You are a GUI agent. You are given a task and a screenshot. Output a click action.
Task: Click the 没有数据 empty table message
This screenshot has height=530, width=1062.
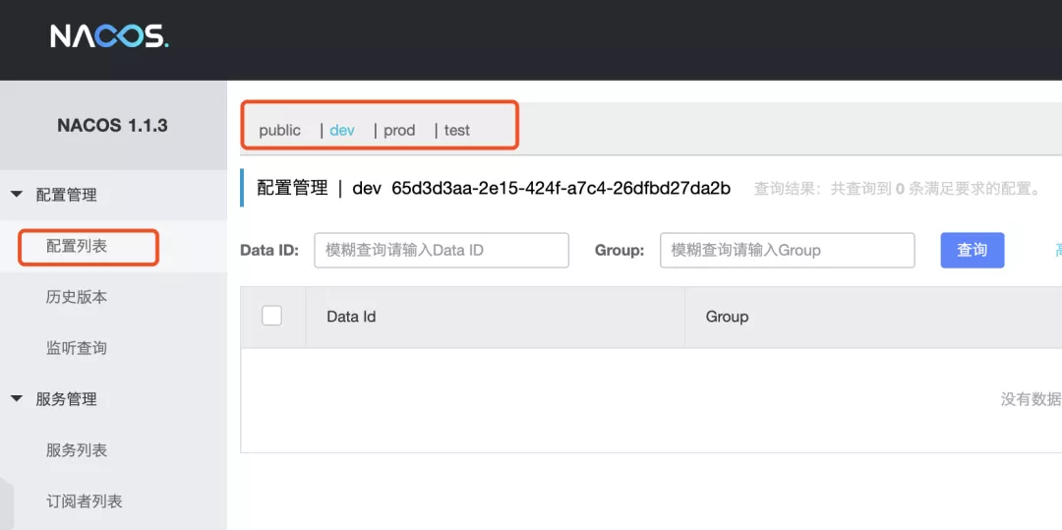tap(1031, 399)
